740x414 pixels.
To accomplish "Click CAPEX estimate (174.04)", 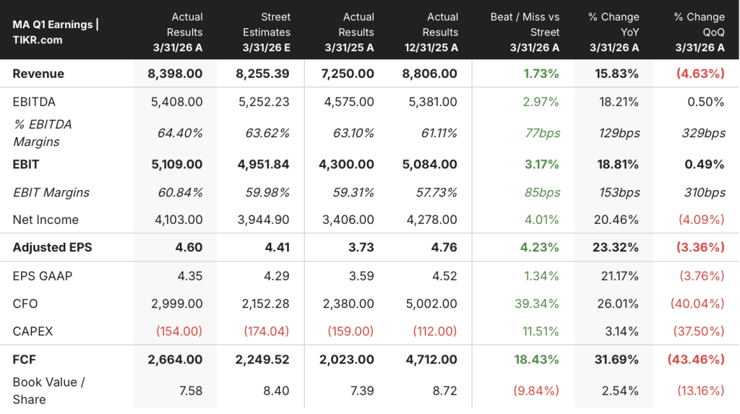I will [x=266, y=332].
